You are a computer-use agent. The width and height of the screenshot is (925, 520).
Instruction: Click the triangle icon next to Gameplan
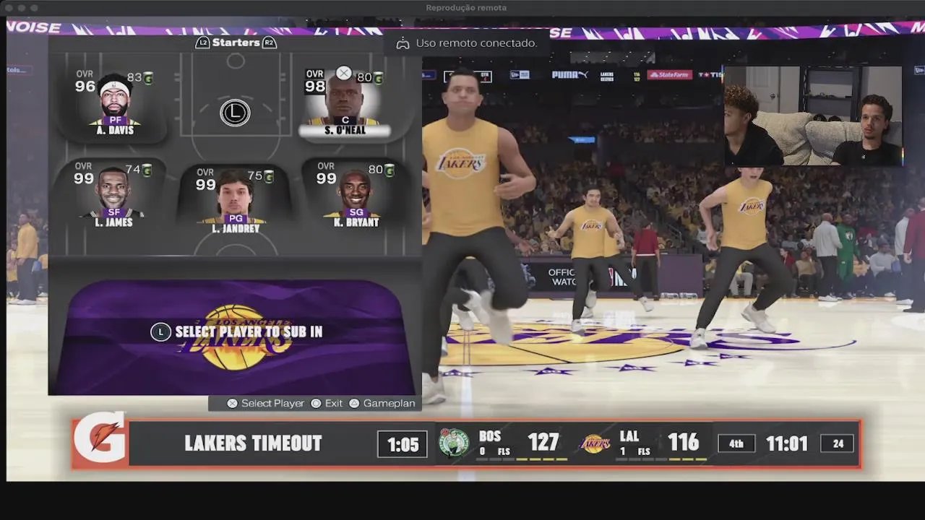coord(354,403)
